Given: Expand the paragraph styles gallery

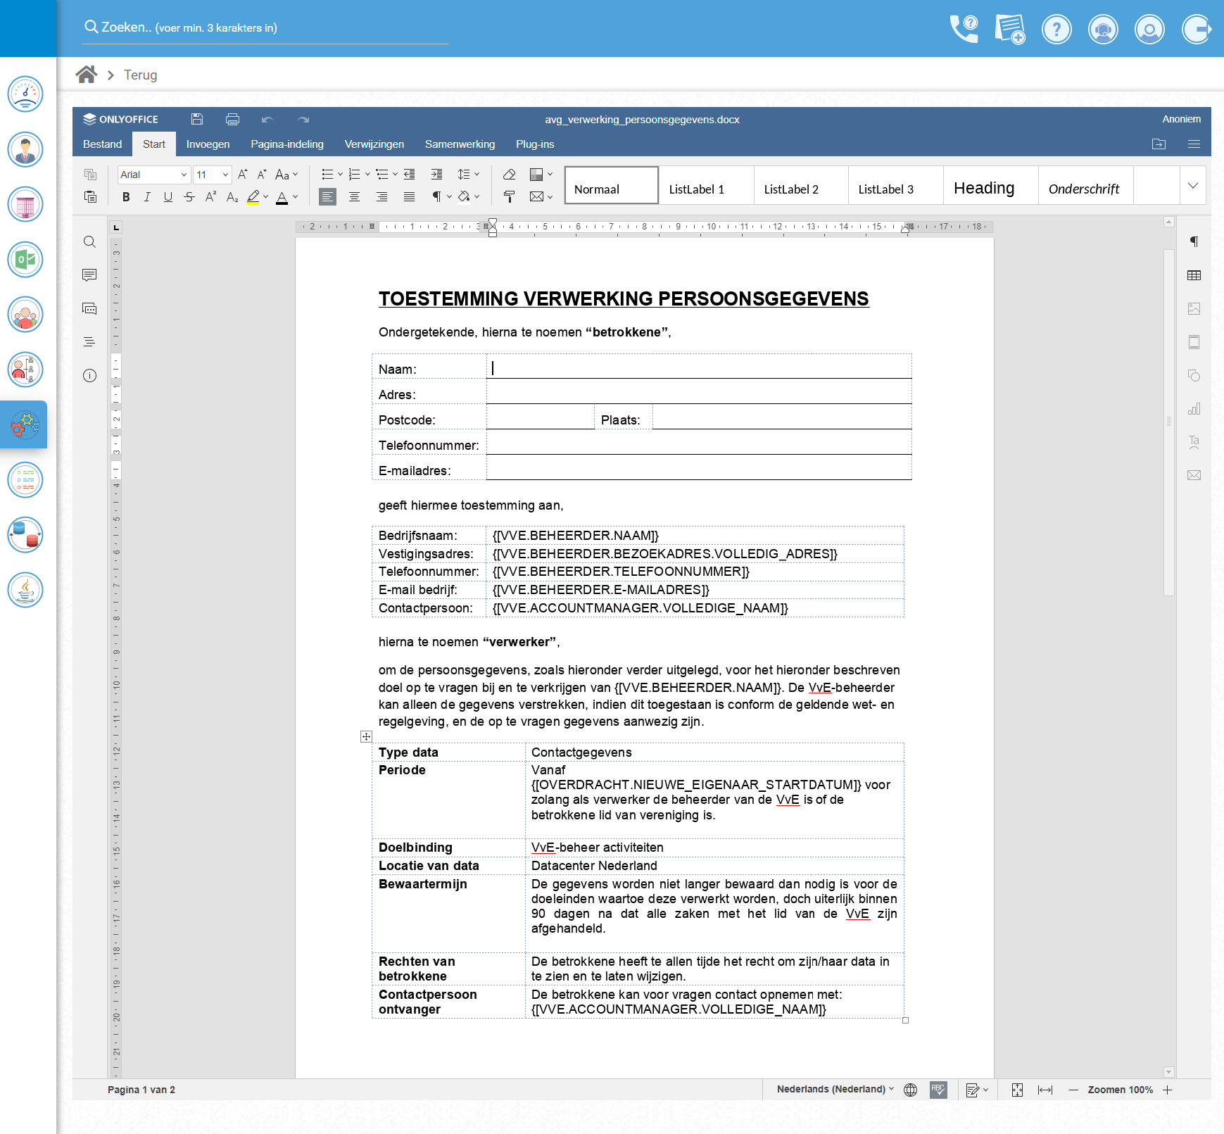Looking at the screenshot, I should click(1193, 186).
